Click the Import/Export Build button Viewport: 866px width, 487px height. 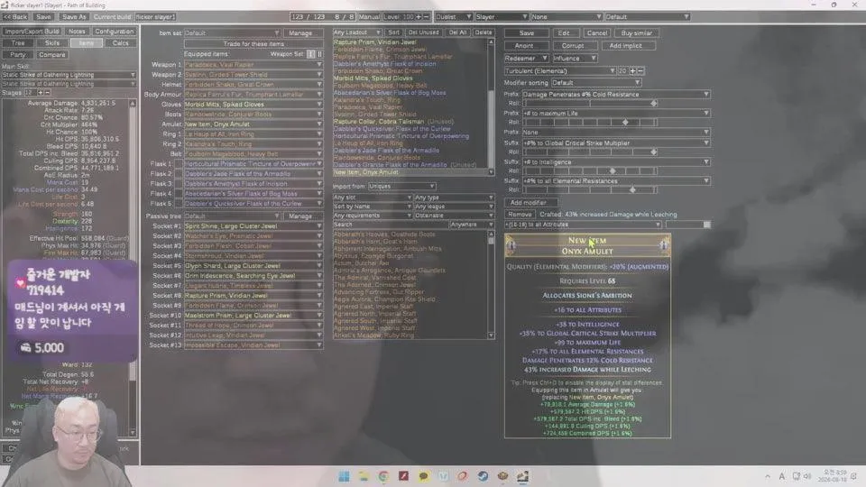[32, 32]
